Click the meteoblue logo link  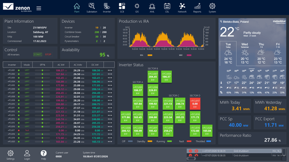[279, 22]
